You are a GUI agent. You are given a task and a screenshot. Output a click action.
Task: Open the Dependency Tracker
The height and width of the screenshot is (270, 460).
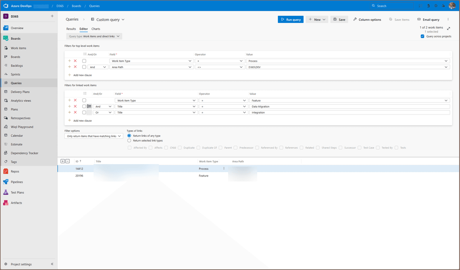click(x=29, y=153)
